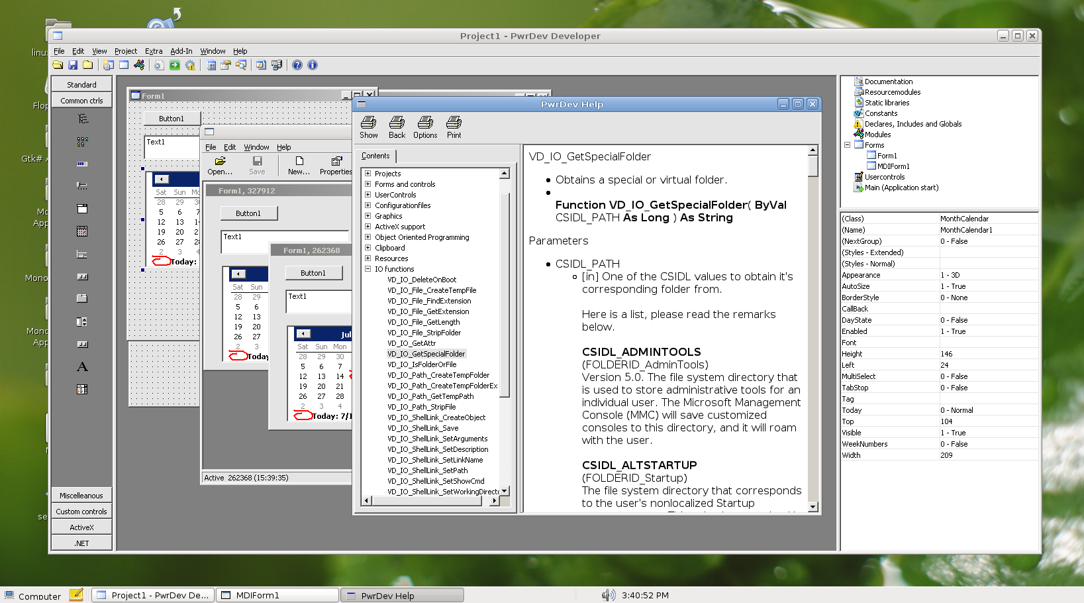Select the TreeView control from Common ctrls palette
The image size is (1084, 603).
coord(82,118)
